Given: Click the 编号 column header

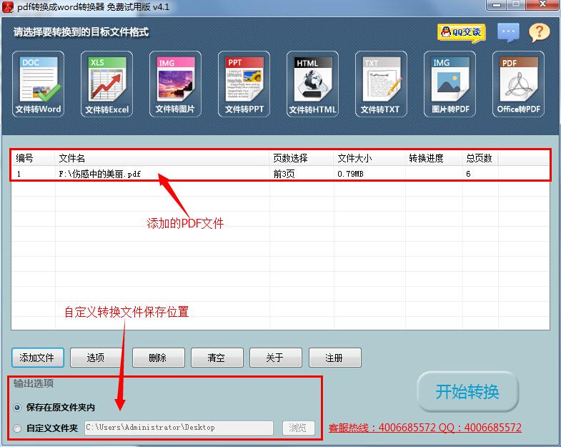Looking at the screenshot, I should tap(34, 158).
